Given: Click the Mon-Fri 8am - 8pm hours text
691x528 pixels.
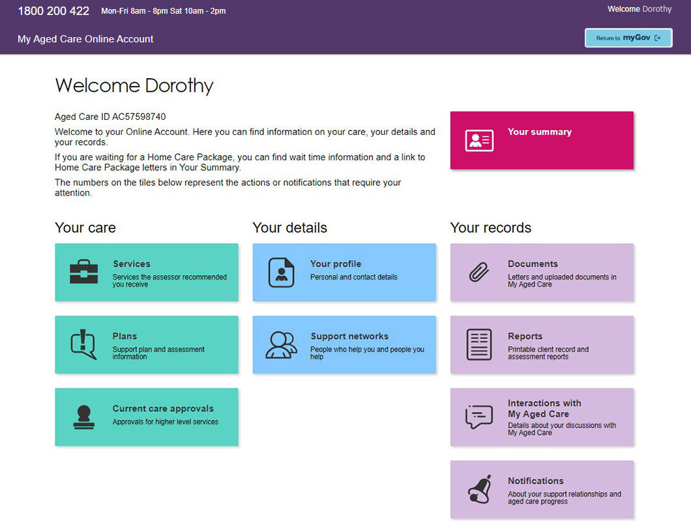Looking at the screenshot, I should click(164, 11).
